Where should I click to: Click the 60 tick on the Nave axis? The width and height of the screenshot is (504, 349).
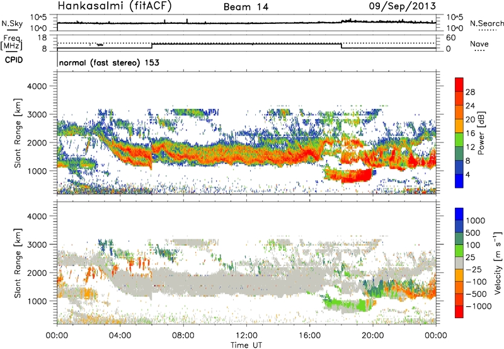pyautogui.click(x=450, y=38)
